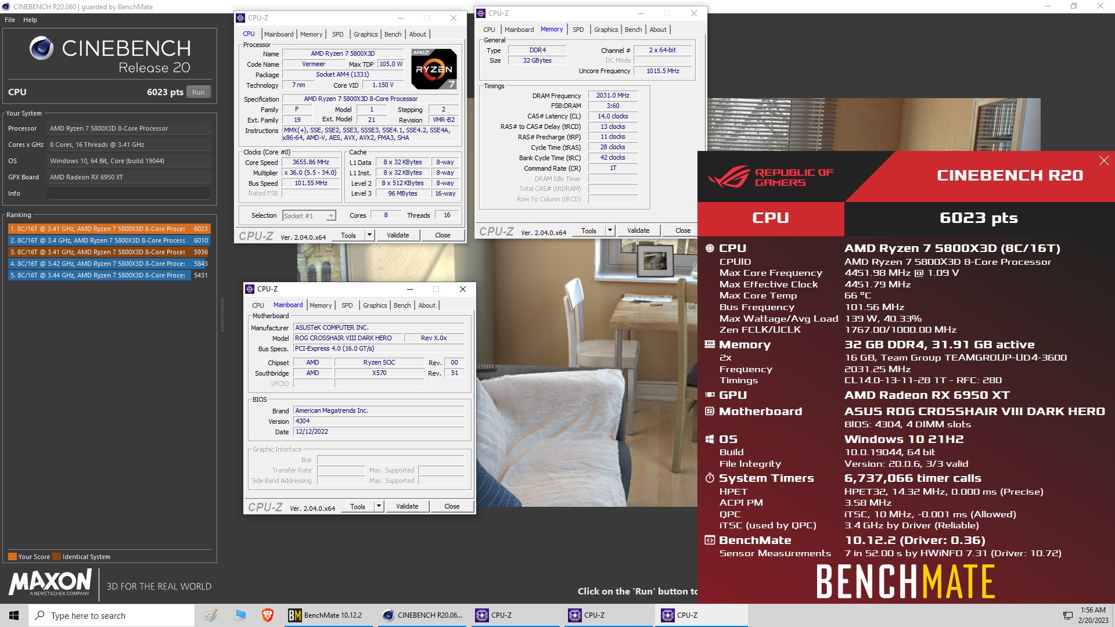The image size is (1115, 627).
Task: Run the Cinebench CPU test
Action: click(x=198, y=92)
